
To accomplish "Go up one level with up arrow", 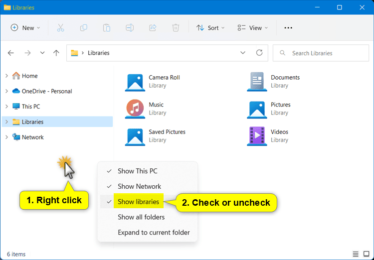I will 56,53.
